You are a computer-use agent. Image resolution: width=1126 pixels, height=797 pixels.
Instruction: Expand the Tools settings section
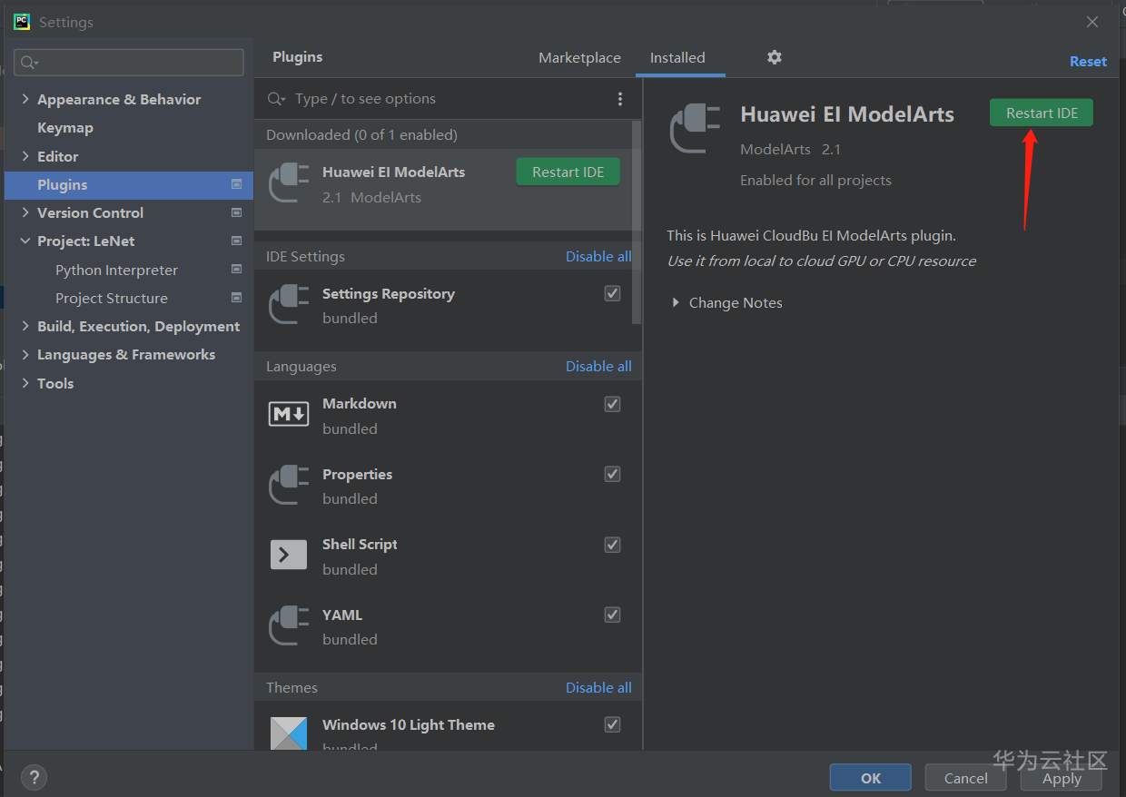pyautogui.click(x=25, y=383)
